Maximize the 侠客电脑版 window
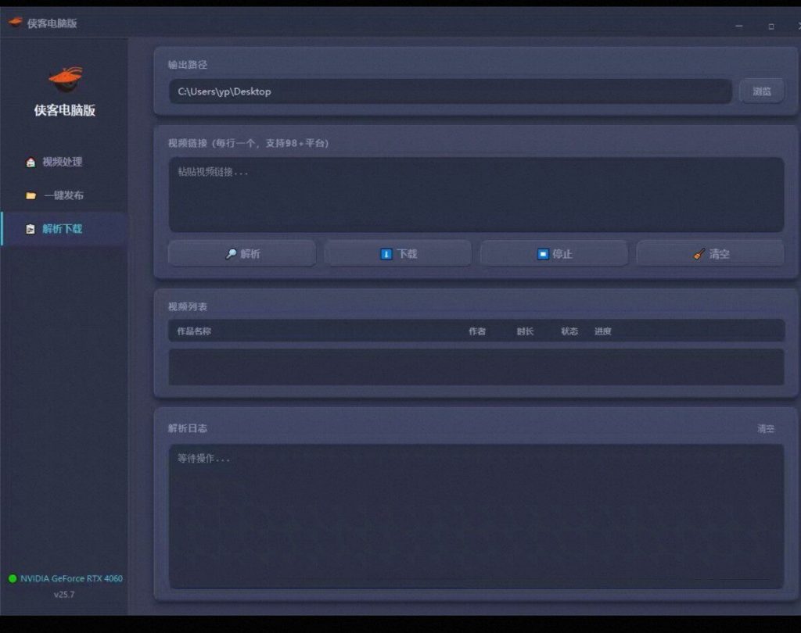Image resolution: width=801 pixels, height=633 pixels. pyautogui.click(x=771, y=26)
